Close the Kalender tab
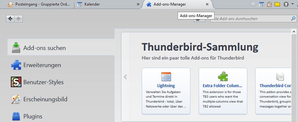 (x=138, y=4)
